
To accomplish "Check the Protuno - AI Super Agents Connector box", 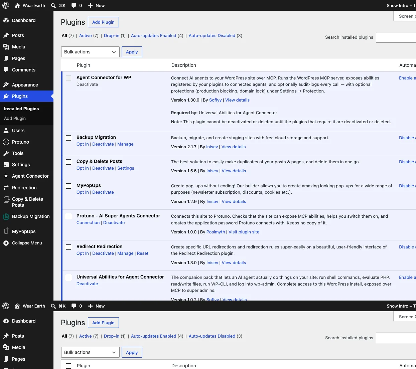I will tap(68, 216).
